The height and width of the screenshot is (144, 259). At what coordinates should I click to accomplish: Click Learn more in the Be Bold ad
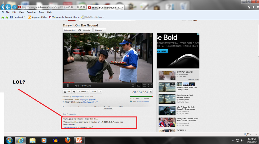[162, 51]
